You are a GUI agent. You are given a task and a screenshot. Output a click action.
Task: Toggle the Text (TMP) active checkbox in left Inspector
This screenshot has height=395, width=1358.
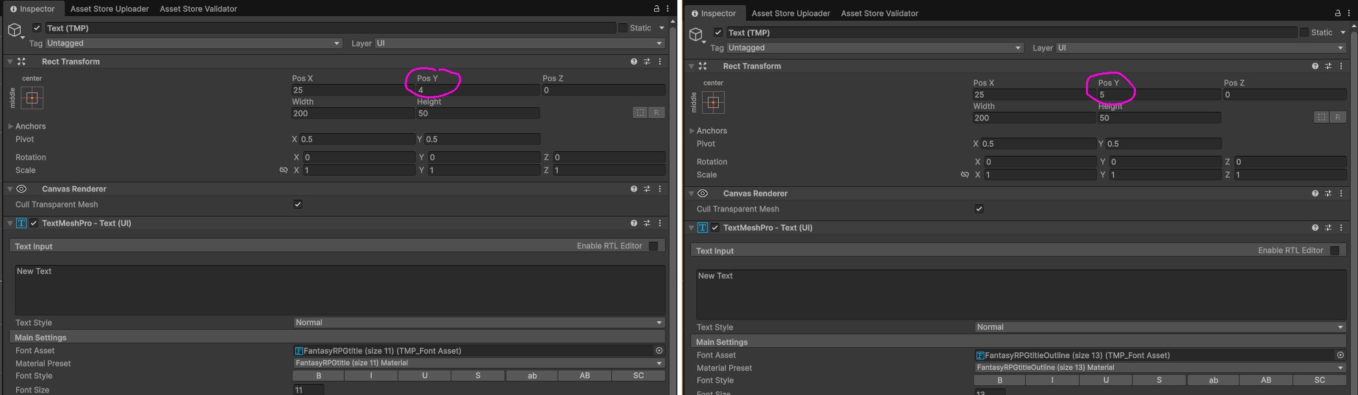point(37,28)
